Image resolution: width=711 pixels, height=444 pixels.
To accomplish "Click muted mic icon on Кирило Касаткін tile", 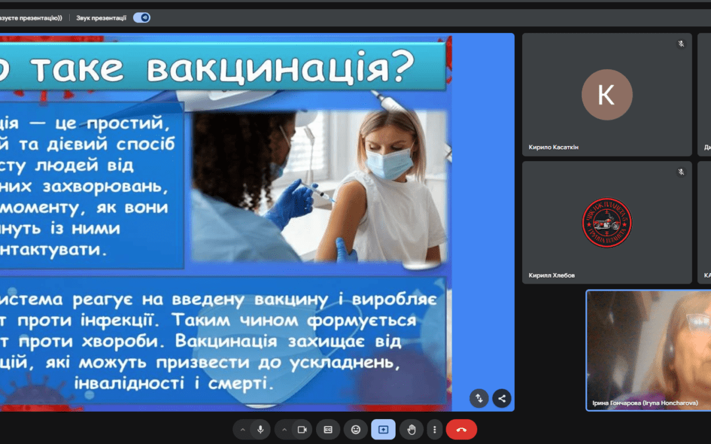I will point(681,44).
